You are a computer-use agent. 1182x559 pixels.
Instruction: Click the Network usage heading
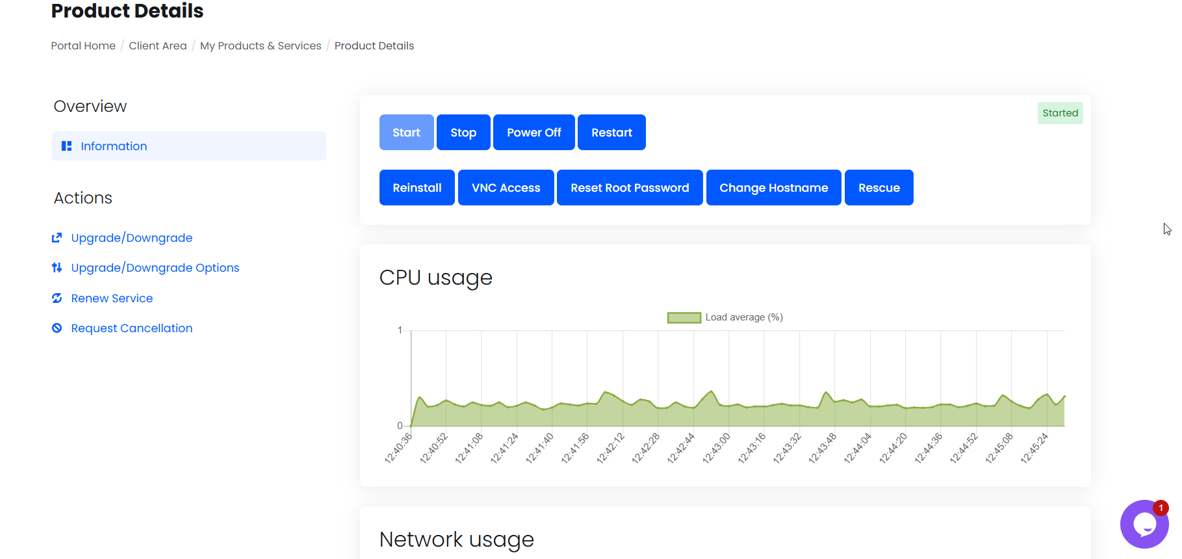pyautogui.click(x=457, y=539)
